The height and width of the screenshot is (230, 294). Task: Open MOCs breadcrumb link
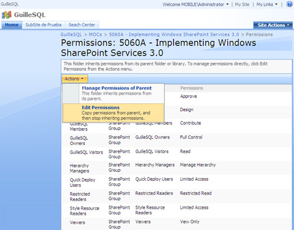(x=95, y=35)
